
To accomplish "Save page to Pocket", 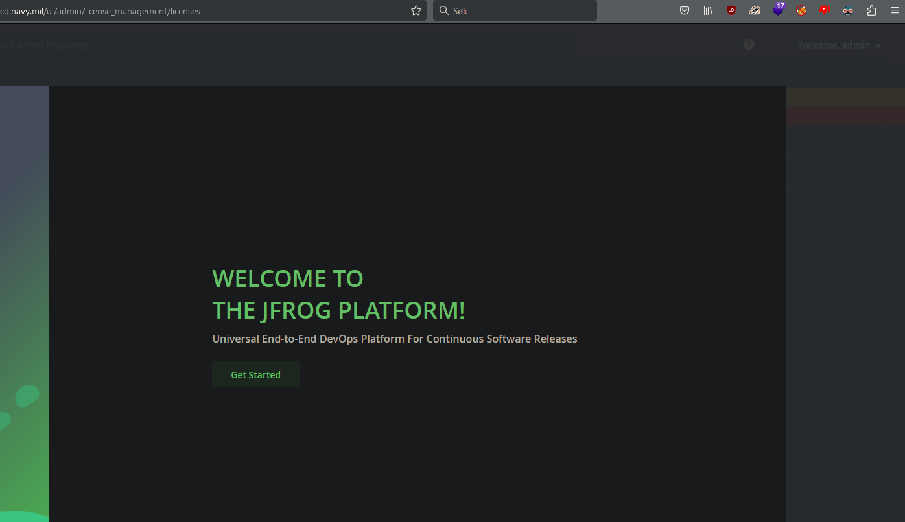I will point(685,11).
